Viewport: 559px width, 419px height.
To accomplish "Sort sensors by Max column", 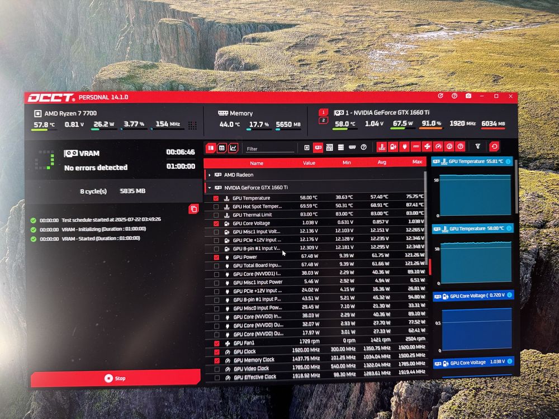I will 417,162.
